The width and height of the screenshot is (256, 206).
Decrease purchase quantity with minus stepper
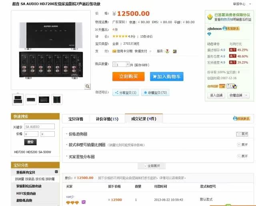click(114, 64)
